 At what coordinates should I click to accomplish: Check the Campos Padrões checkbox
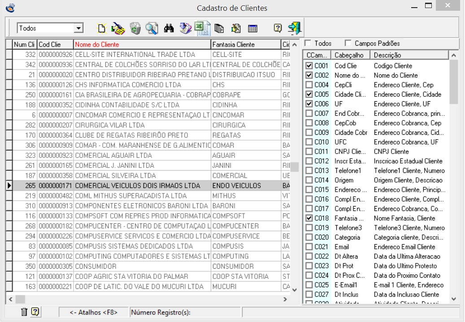(348, 43)
